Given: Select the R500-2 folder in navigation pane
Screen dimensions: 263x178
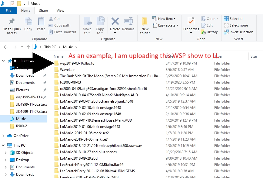Looking at the screenshot, I should 22,126.
